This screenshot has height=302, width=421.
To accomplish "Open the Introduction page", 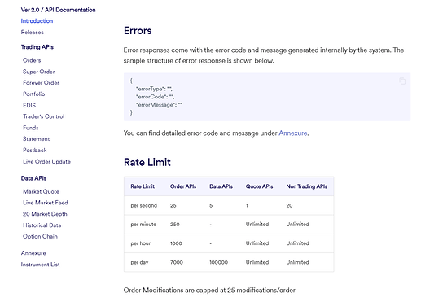I will point(37,21).
